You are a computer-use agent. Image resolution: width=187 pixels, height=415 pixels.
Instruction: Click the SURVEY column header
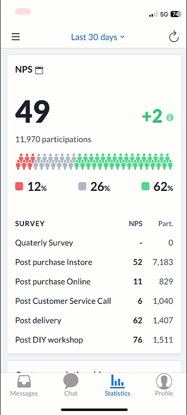coord(30,224)
